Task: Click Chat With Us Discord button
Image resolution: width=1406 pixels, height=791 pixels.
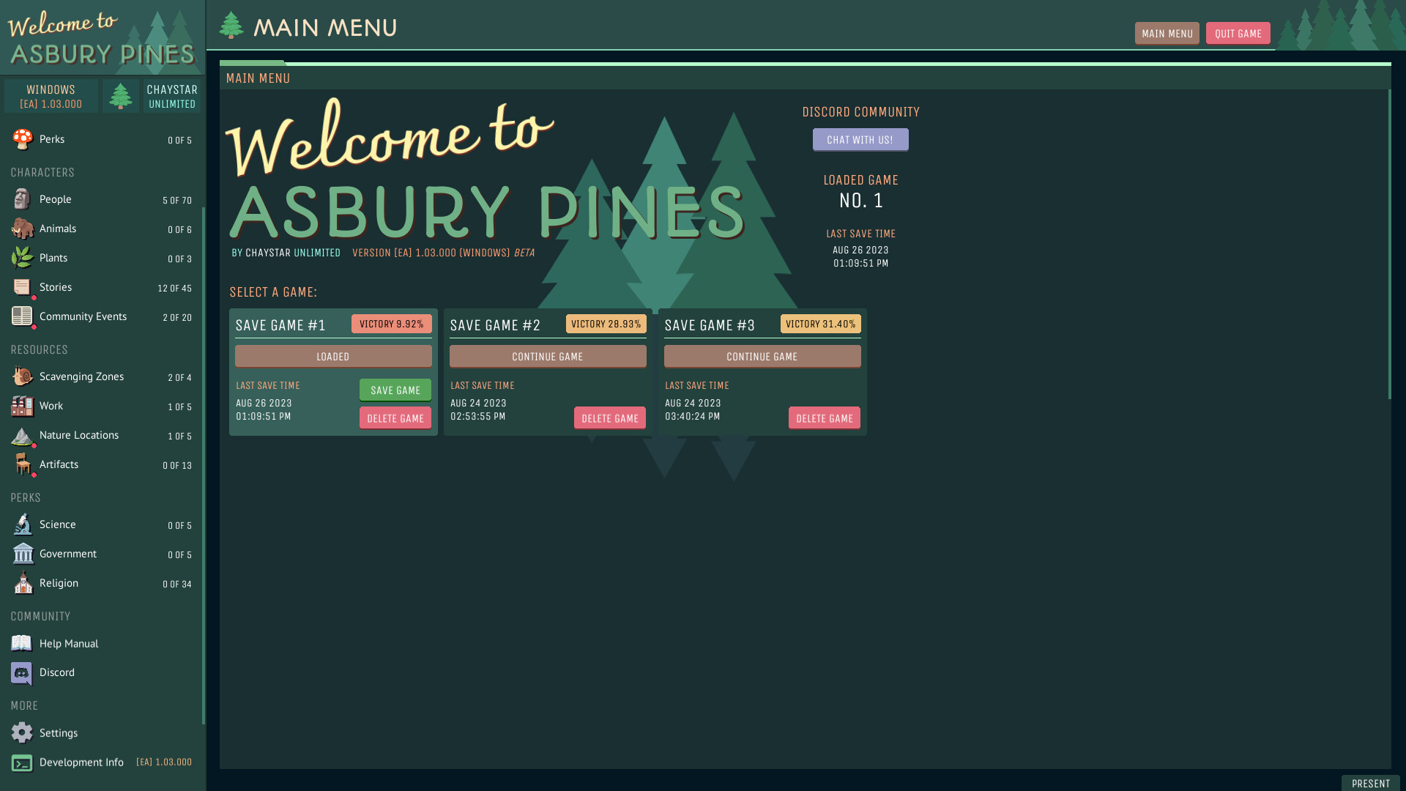Action: 860,139
